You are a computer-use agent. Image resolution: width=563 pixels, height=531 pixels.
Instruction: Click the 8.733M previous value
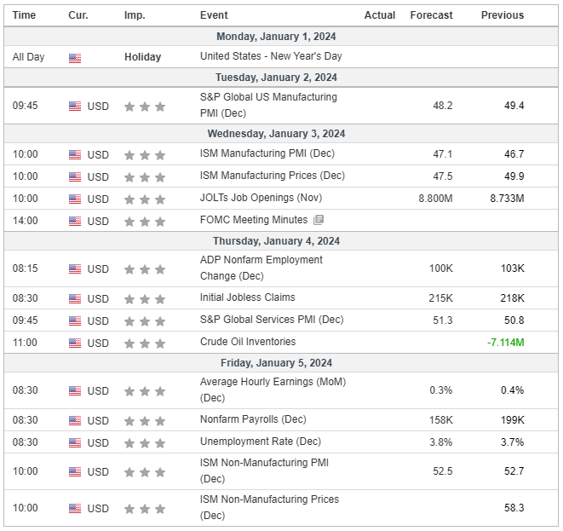click(507, 199)
